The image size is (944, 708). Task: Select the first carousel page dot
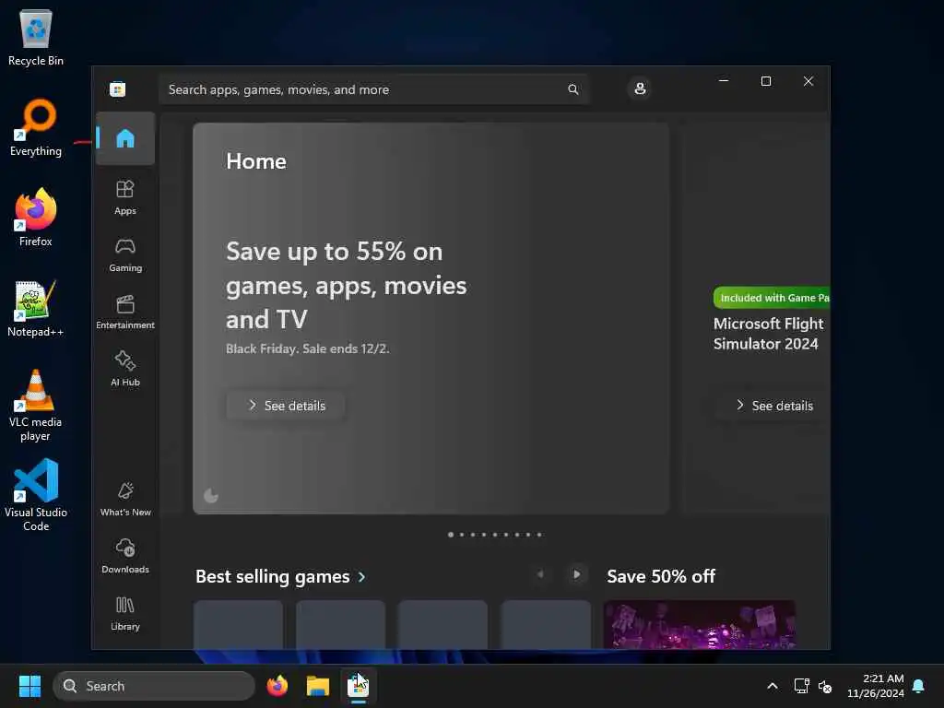tap(451, 535)
